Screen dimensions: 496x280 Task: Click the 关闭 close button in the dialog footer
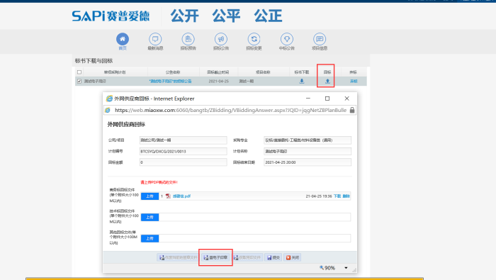click(x=292, y=257)
